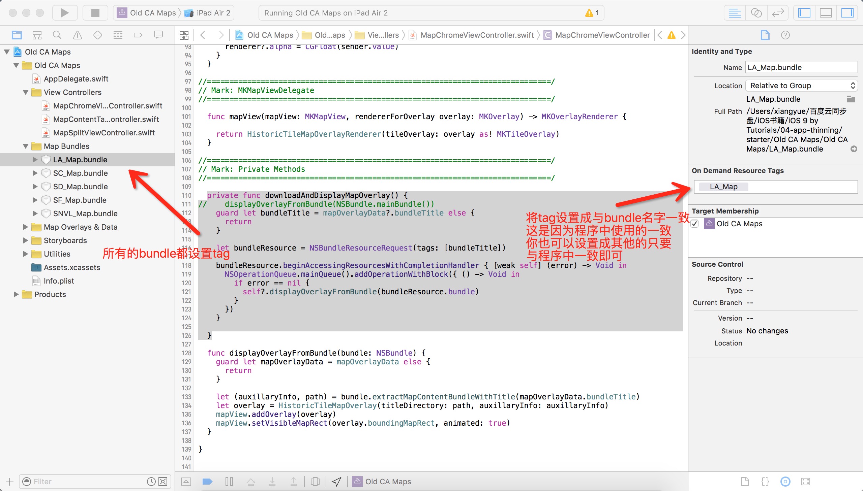The height and width of the screenshot is (491, 863).
Task: Open Debug View Hierarchy button
Action: [315, 482]
